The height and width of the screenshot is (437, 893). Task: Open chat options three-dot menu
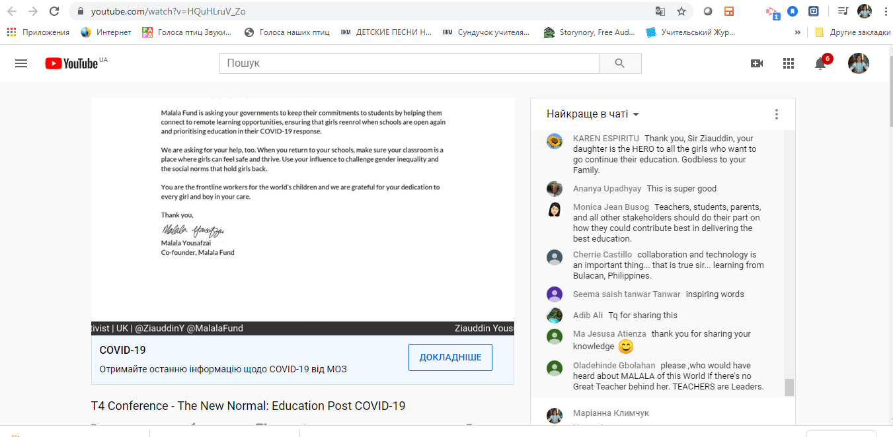click(x=777, y=114)
